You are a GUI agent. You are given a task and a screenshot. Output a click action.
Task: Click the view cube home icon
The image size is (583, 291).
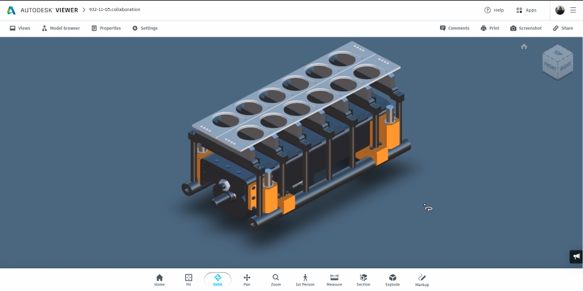pyautogui.click(x=524, y=47)
